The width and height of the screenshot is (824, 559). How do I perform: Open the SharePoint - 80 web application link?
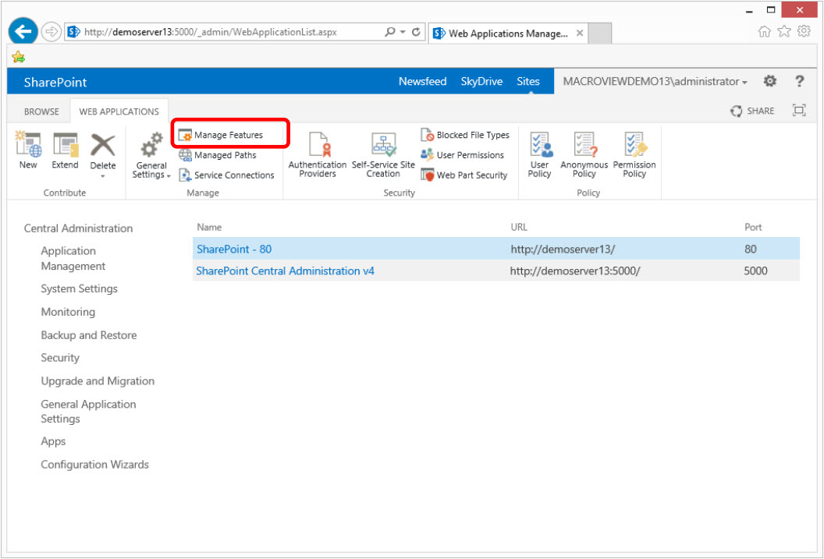click(234, 249)
